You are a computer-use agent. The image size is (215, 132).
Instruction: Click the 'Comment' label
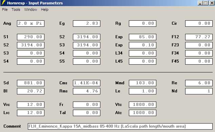(12, 126)
